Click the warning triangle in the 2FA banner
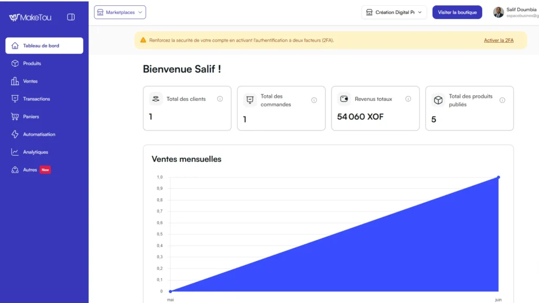Image resolution: width=539 pixels, height=303 pixels. tap(143, 40)
